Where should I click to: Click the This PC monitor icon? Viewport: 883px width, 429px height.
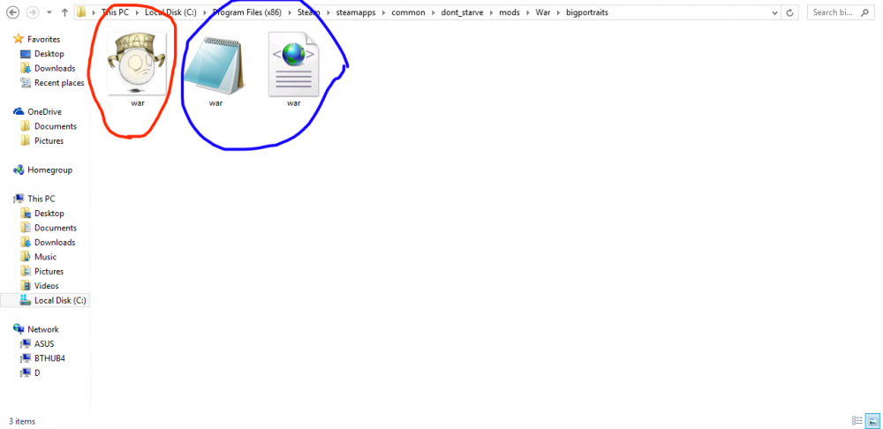[x=19, y=199]
